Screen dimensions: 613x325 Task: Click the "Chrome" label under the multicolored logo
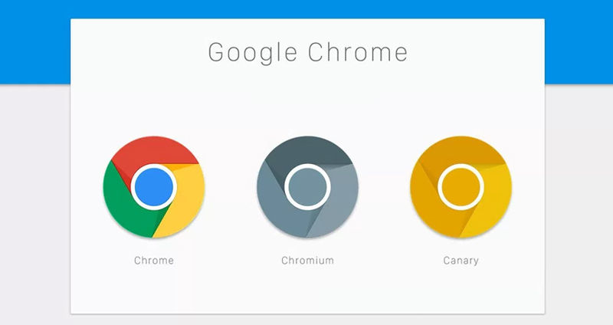pos(154,261)
